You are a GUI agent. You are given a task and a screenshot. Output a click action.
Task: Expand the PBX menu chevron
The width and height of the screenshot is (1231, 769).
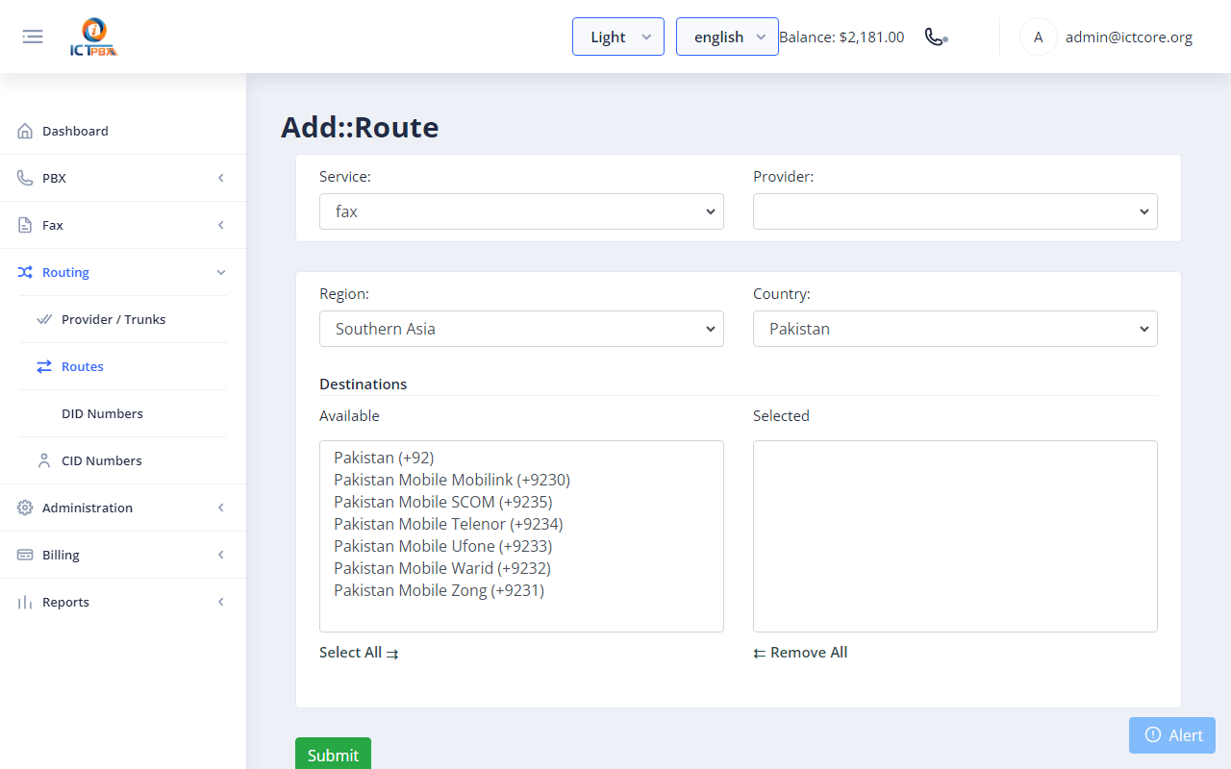click(221, 178)
